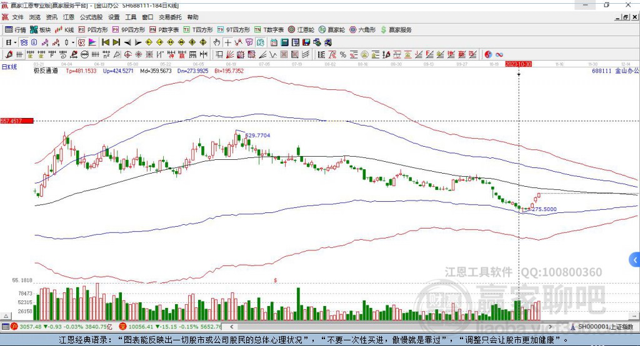Open the P四方形 tool
The width and height of the screenshot is (640, 346).
click(93, 30)
